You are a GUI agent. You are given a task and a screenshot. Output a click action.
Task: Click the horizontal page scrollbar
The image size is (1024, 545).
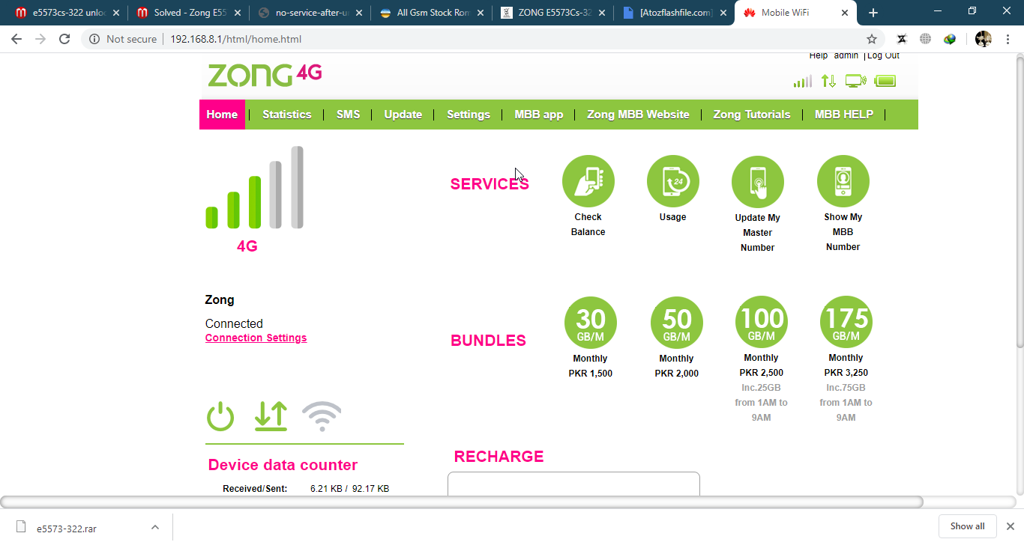tap(462, 502)
